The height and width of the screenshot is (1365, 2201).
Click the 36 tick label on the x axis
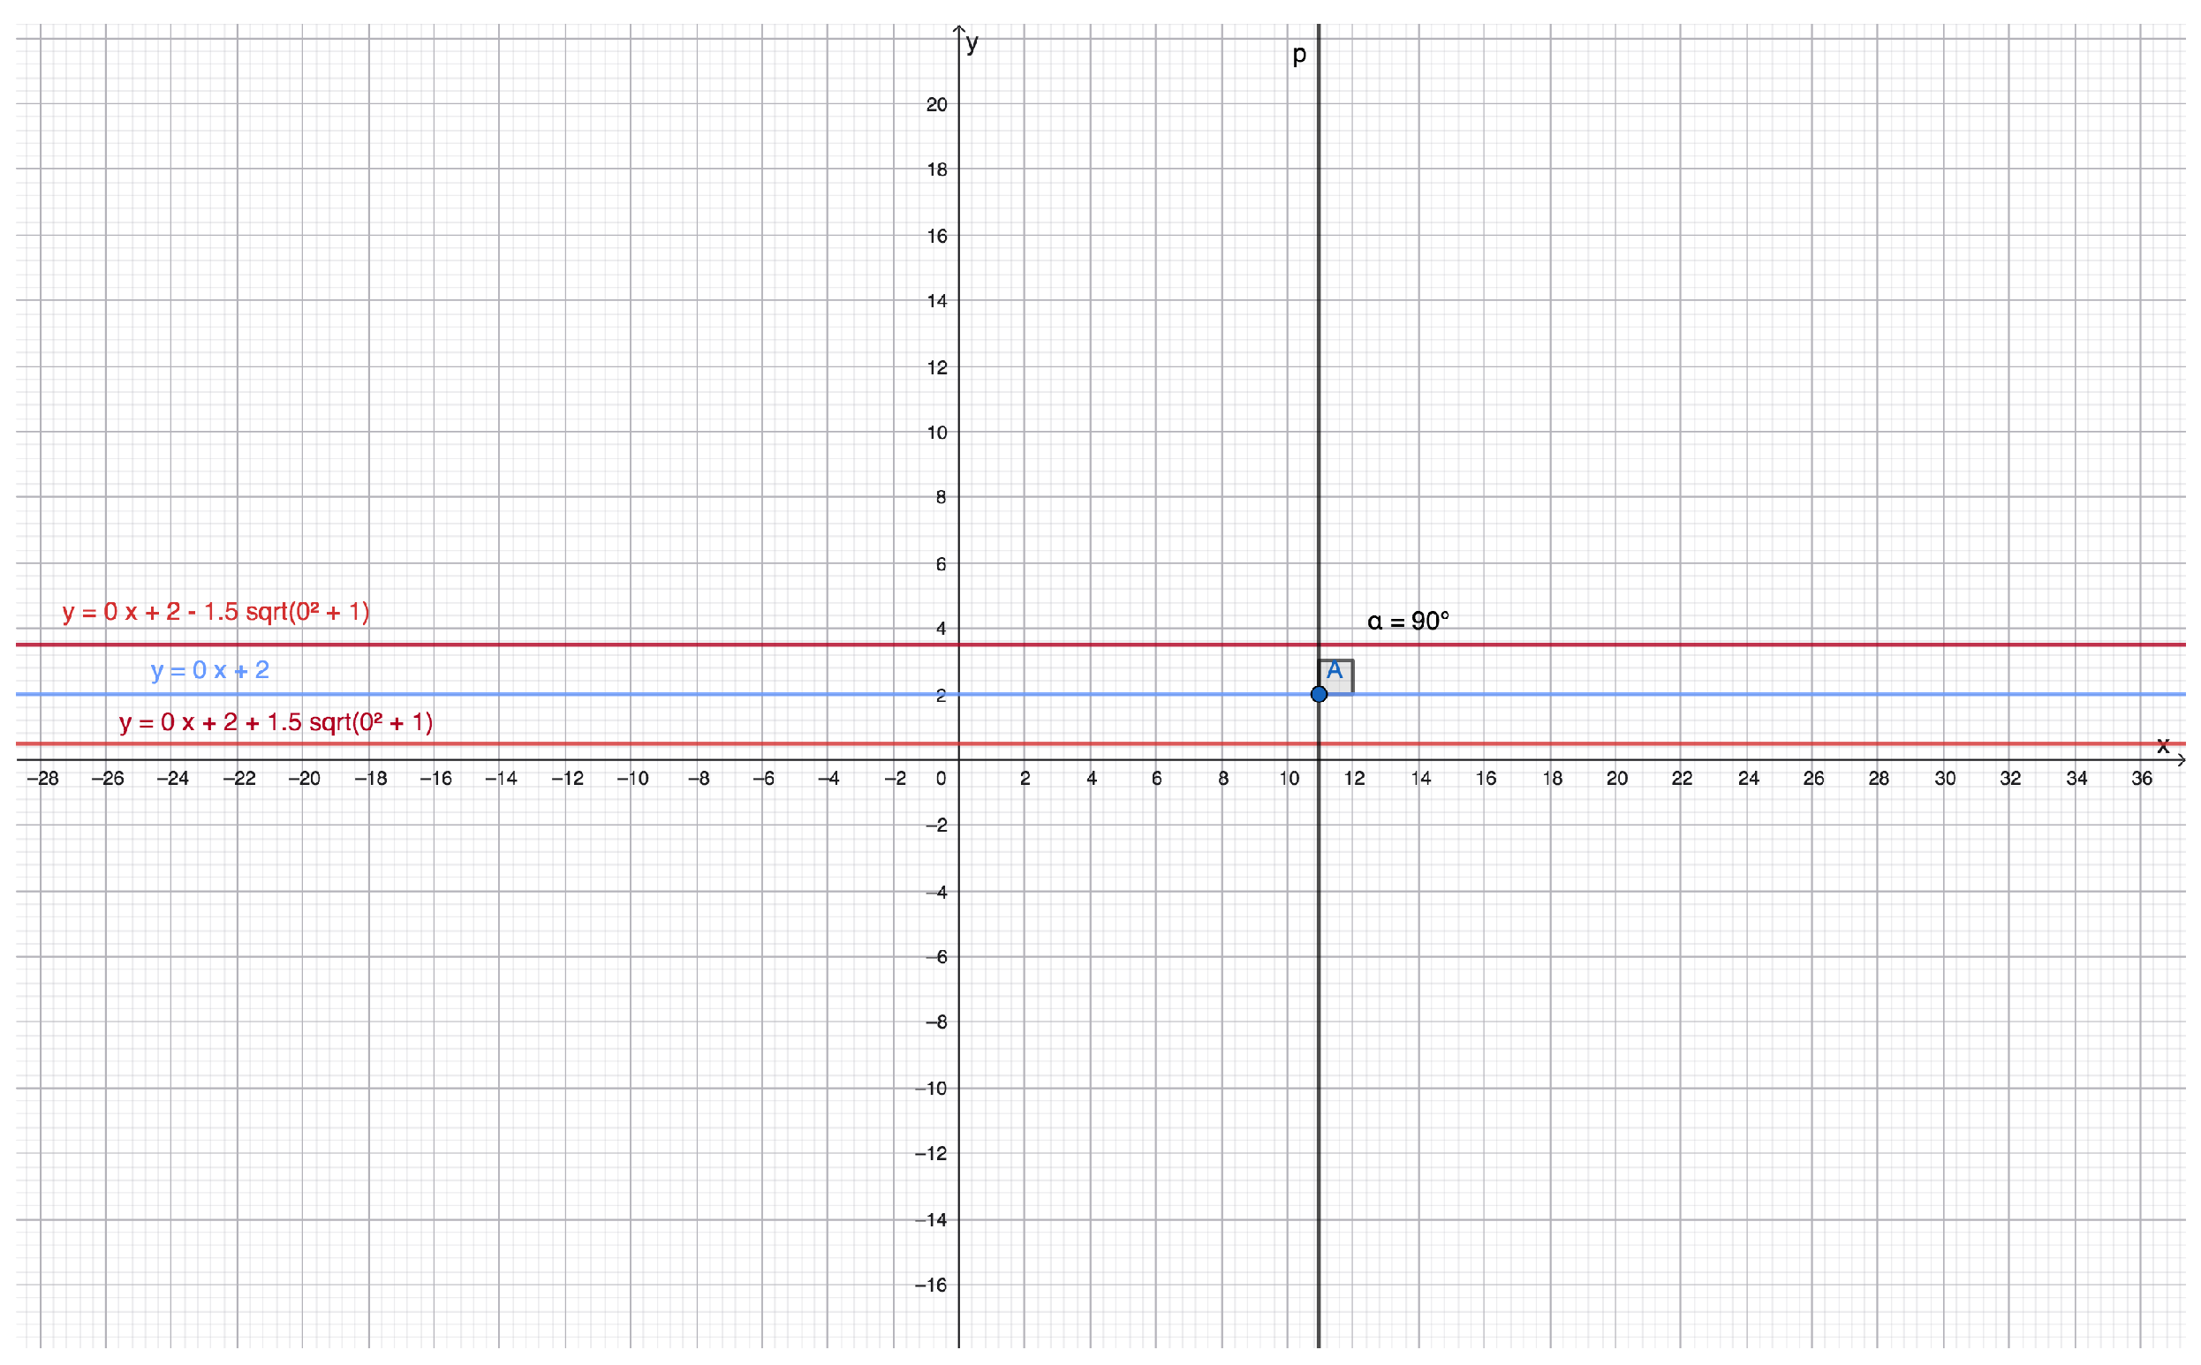click(x=2142, y=778)
